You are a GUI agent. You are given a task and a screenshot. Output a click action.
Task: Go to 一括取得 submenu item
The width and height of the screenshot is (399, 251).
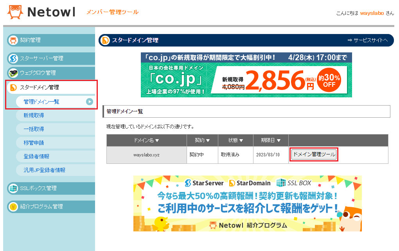[56, 129]
